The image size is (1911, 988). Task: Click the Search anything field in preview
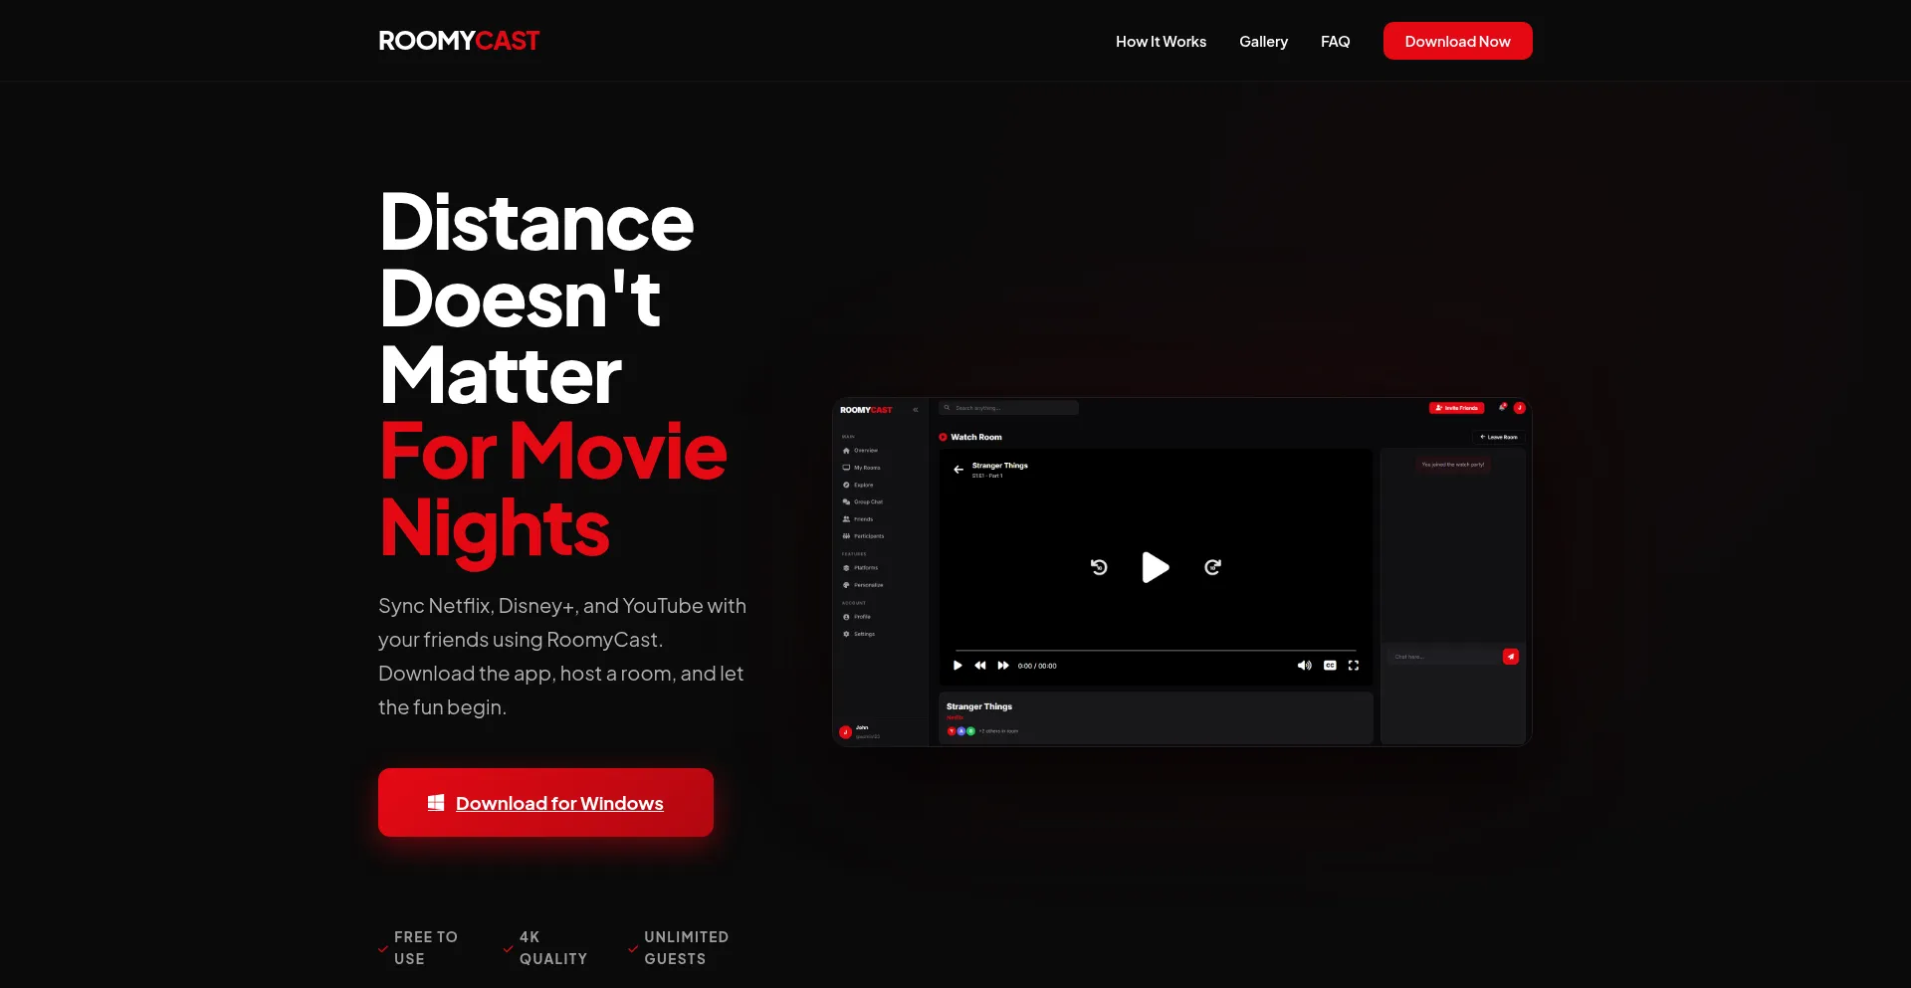(1008, 408)
